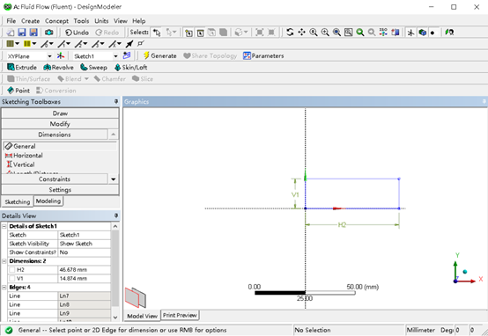The width and height of the screenshot is (488, 336).
Task: Click the Skin/Loft tool
Action: click(x=130, y=68)
